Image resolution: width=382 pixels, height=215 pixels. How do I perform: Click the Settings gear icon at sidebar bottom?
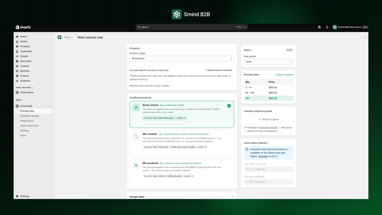pyautogui.click(x=17, y=196)
